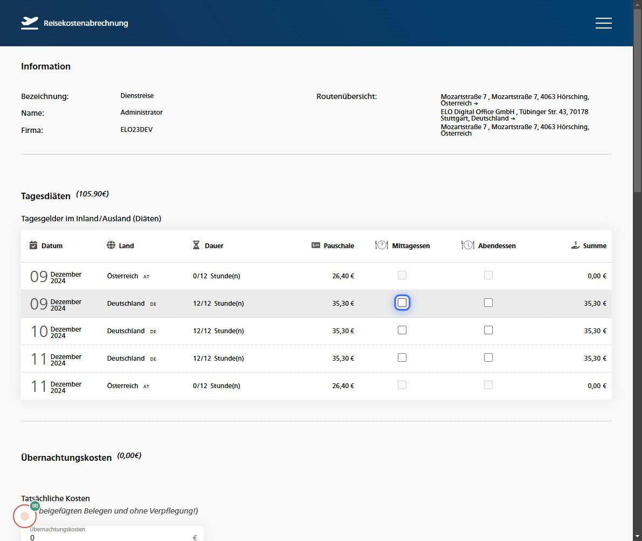Click the globe icon beside Land
The image size is (642, 541).
[111, 245]
